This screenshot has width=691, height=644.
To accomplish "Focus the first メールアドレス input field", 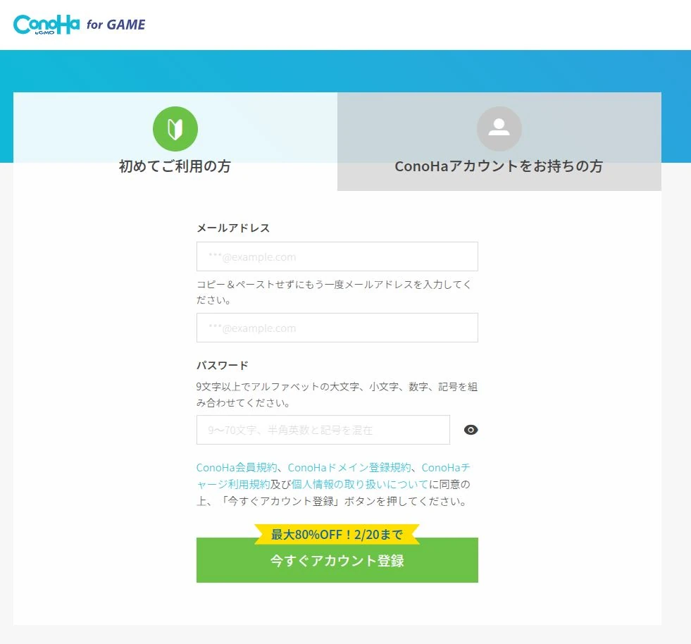I will click(337, 256).
